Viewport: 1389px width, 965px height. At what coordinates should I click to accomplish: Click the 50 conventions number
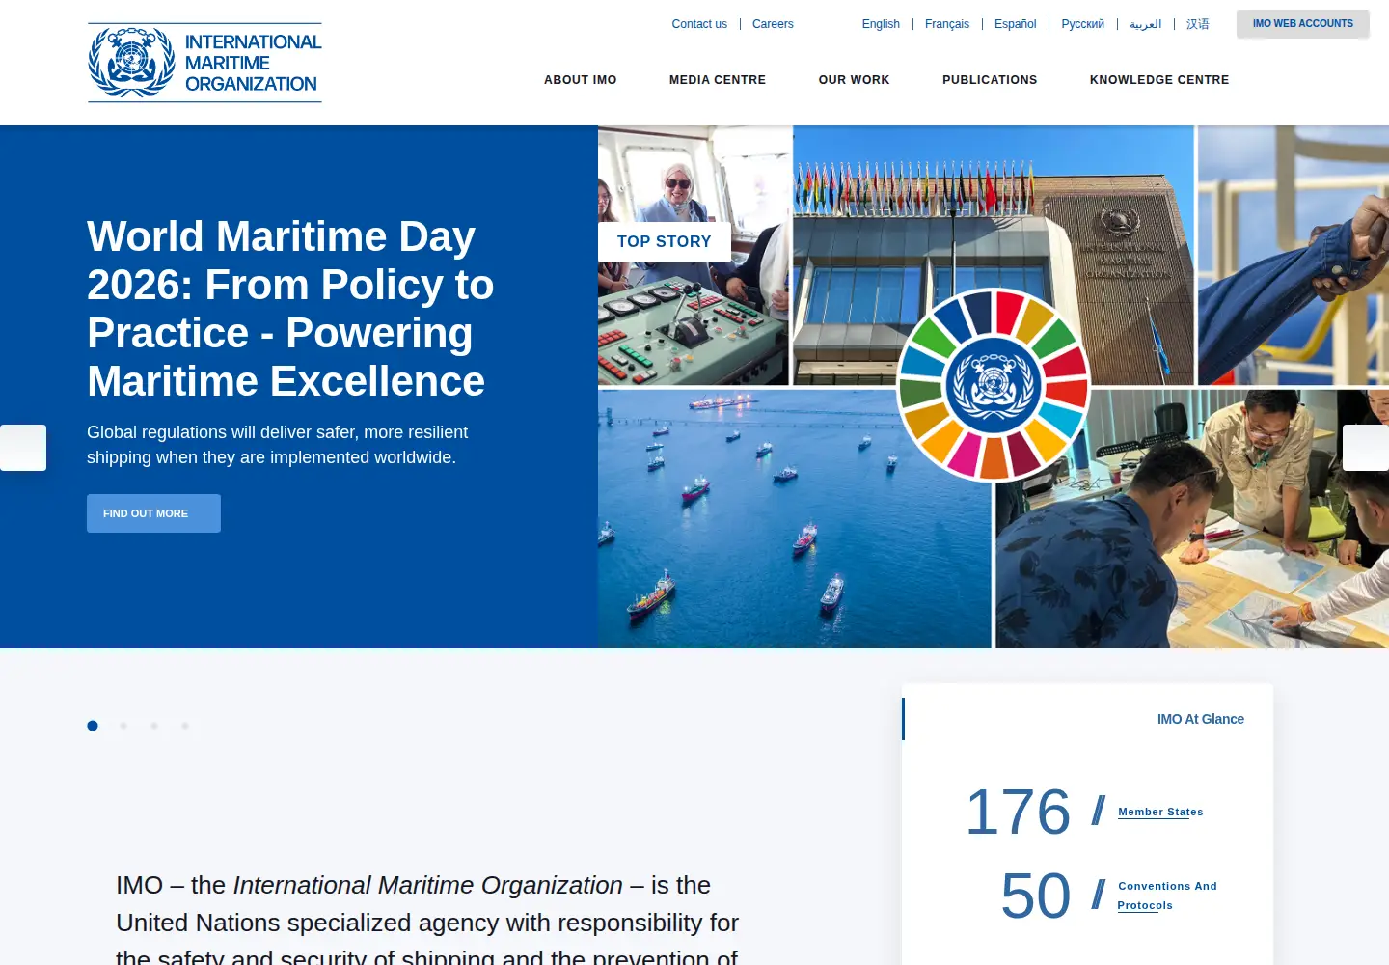pos(1035,896)
